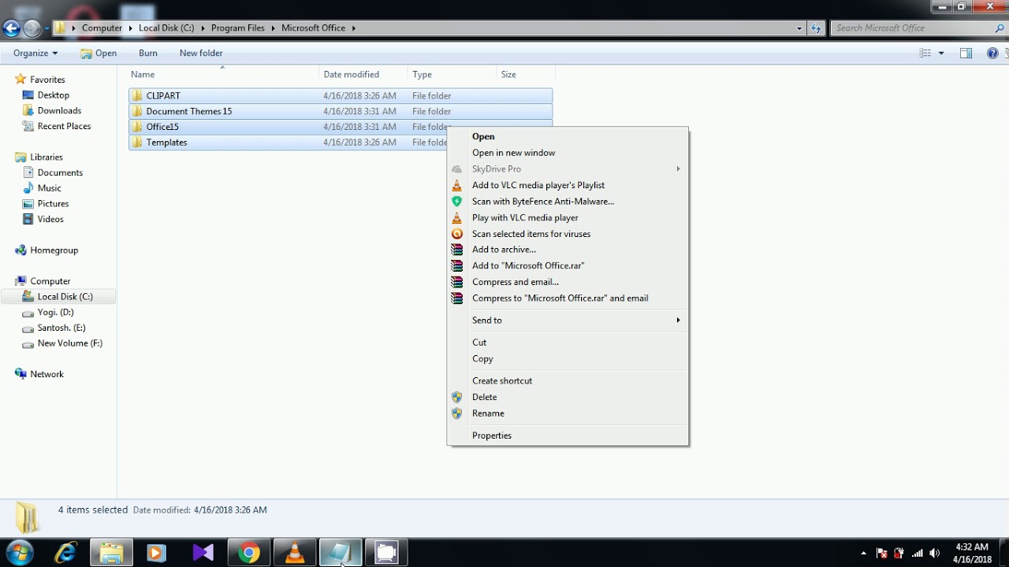Click the arrow after Program Files breadcrumb
The width and height of the screenshot is (1009, 567).
click(274, 28)
